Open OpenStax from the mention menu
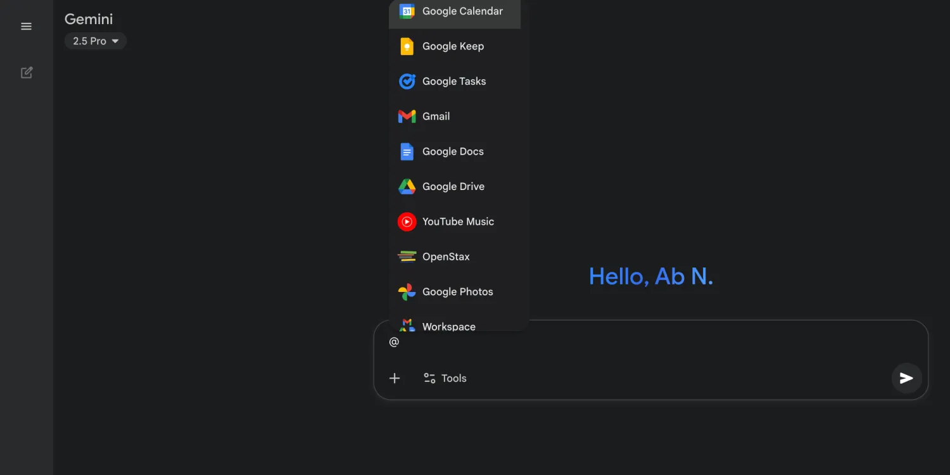This screenshot has height=475, width=950. tap(446, 256)
